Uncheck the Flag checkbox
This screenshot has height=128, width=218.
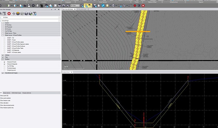[3, 57]
